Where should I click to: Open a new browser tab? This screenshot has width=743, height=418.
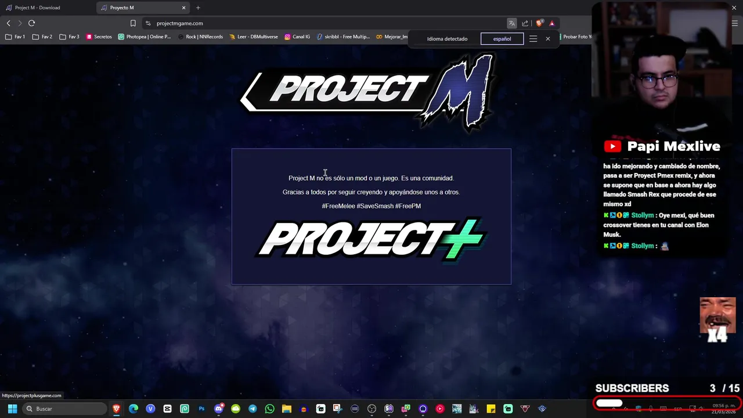click(x=198, y=8)
